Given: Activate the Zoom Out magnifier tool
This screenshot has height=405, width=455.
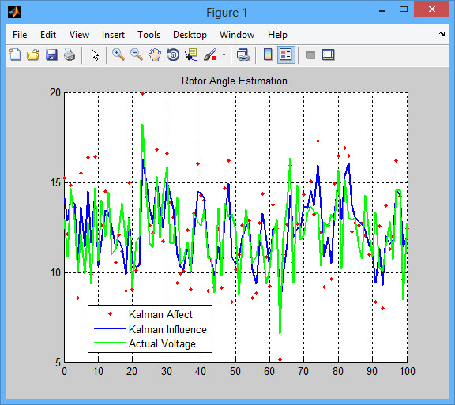Looking at the screenshot, I should pyautogui.click(x=137, y=54).
